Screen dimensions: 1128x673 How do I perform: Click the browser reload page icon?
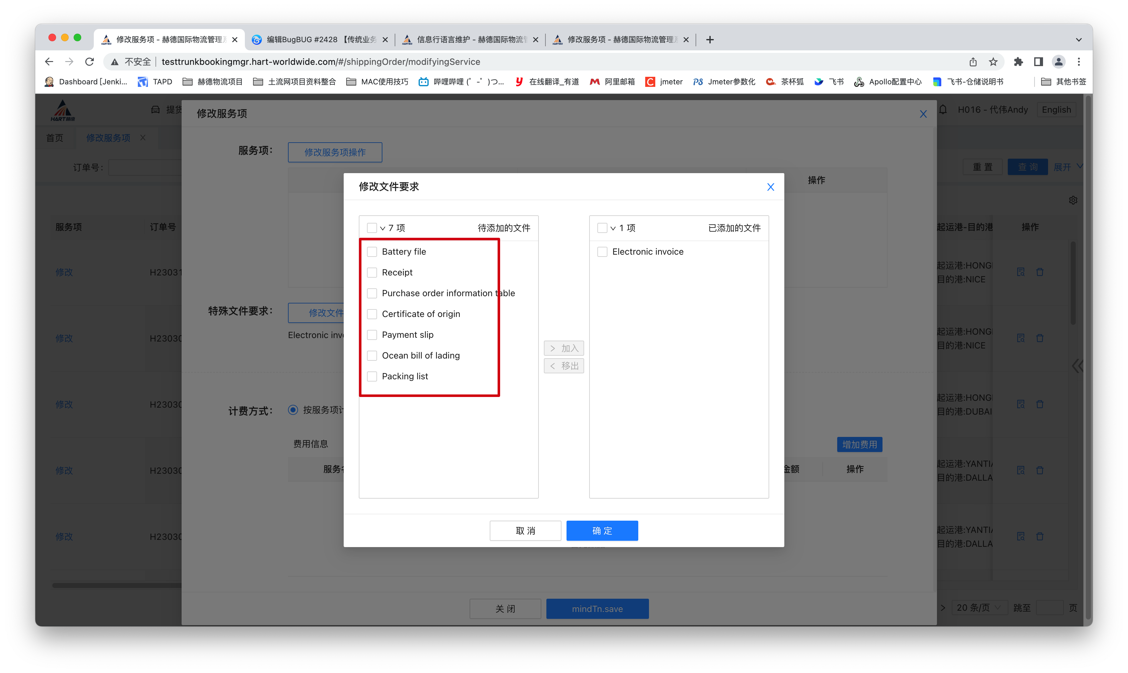coord(90,62)
